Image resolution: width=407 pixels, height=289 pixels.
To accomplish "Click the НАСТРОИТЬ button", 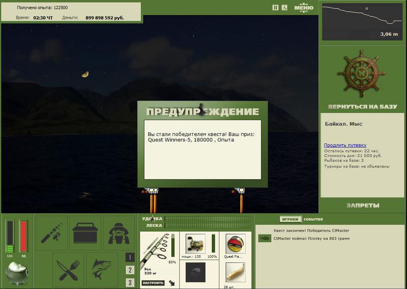I will pos(153,283).
